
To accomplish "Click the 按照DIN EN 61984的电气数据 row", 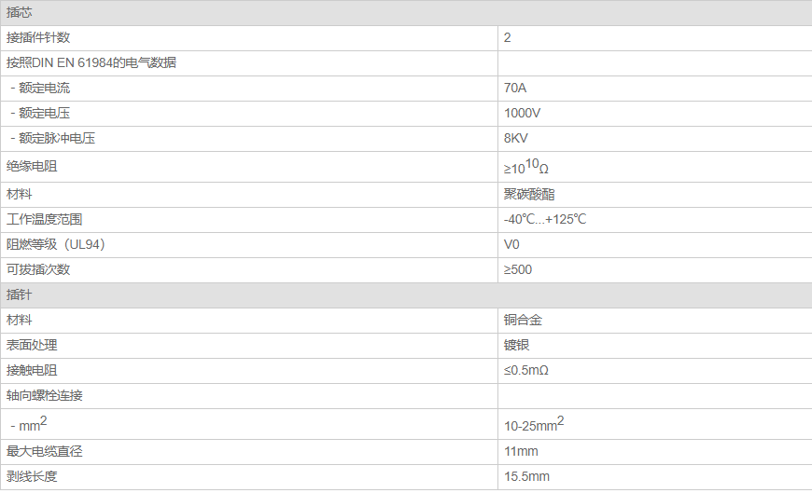I will 406,63.
